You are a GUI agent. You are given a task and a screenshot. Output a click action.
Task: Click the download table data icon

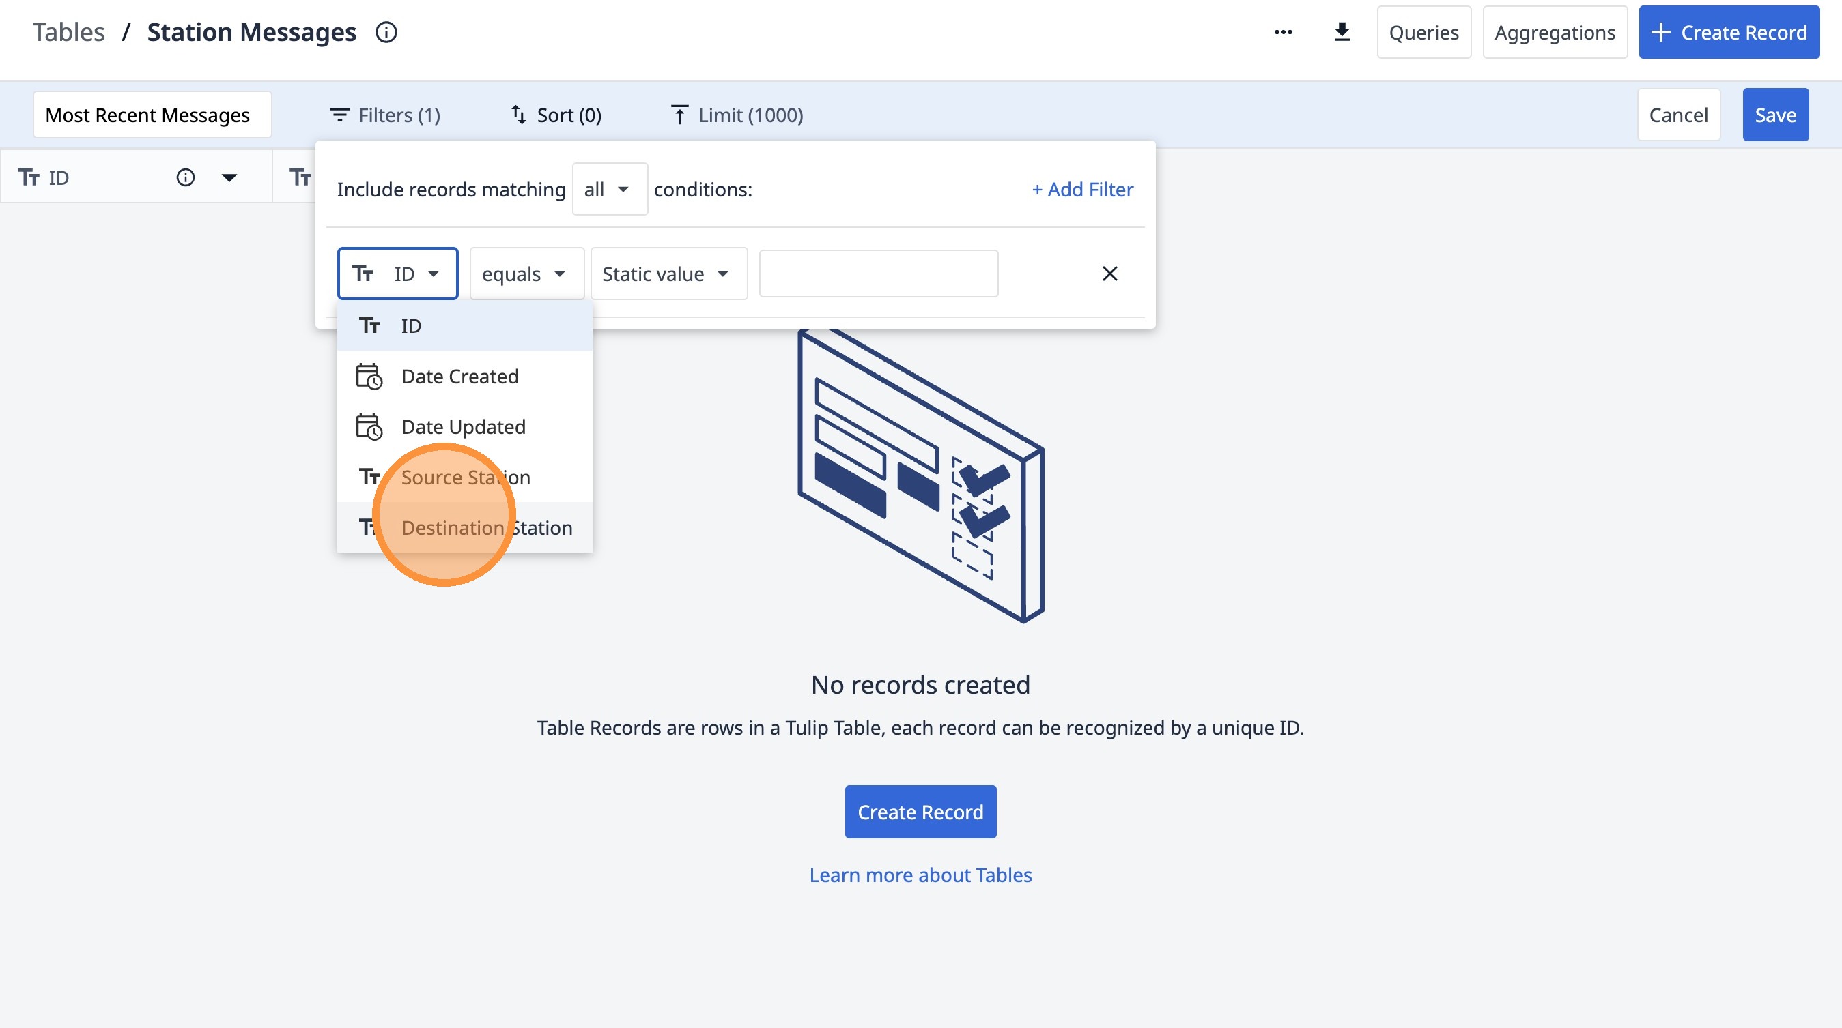(x=1342, y=32)
